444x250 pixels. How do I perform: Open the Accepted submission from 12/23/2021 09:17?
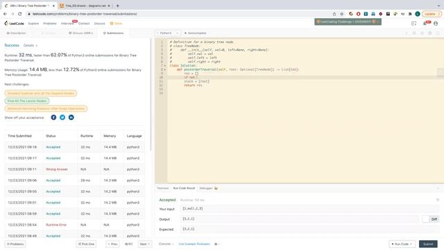53,158
